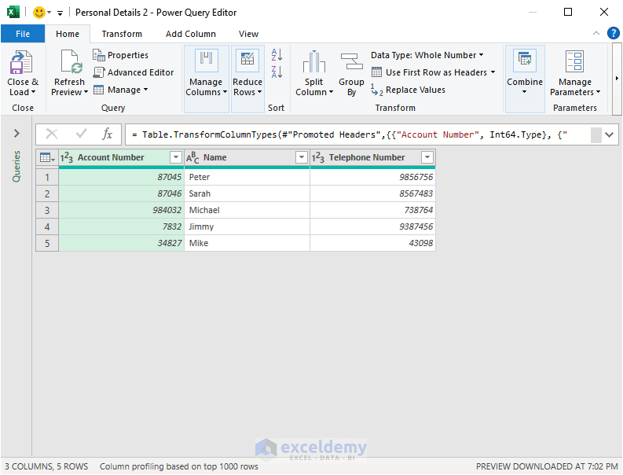Expand the formula bar
Screen dimensions: 623x475
point(610,134)
